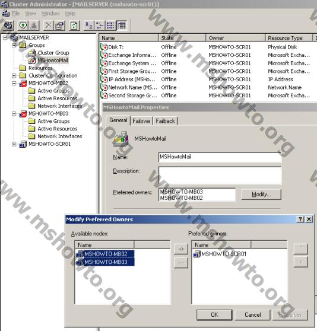This screenshot has height=331, width=317.
Task: Click the Delete X toolbar icon
Action: tap(49, 26)
